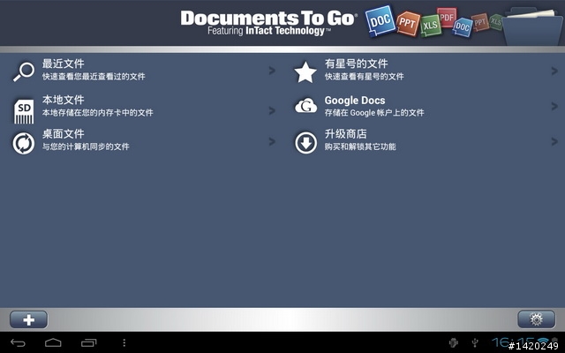
Task: Tap the SD card icon
Action: coord(24,112)
